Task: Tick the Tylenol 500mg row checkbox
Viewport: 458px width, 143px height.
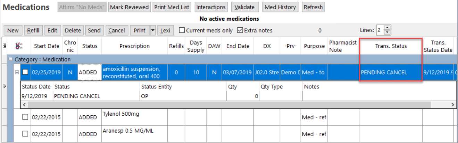Action: click(25, 117)
